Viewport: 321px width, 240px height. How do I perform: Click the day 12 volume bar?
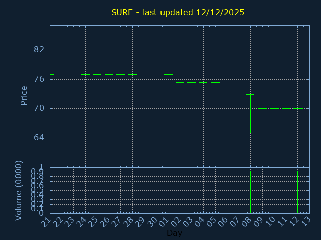pyautogui.click(x=298, y=192)
